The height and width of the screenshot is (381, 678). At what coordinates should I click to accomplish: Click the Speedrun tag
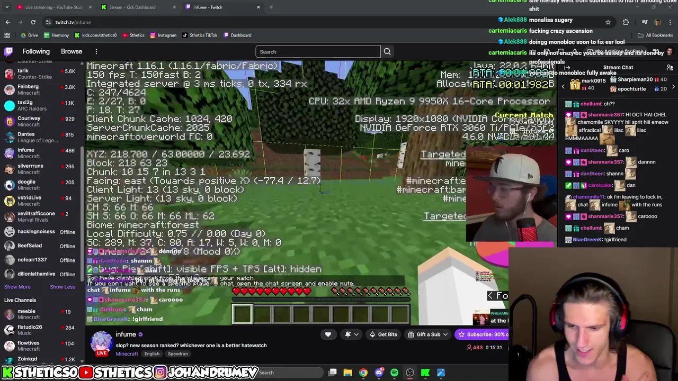177,353
